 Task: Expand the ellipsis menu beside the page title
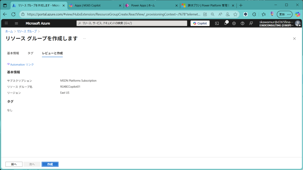point(84,39)
